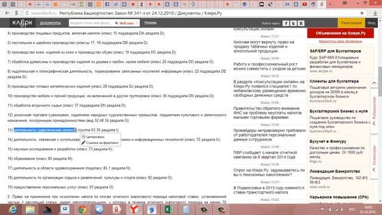382x215 pixels.
Task: Reload the page with the refresh icon
Action: (27, 13)
